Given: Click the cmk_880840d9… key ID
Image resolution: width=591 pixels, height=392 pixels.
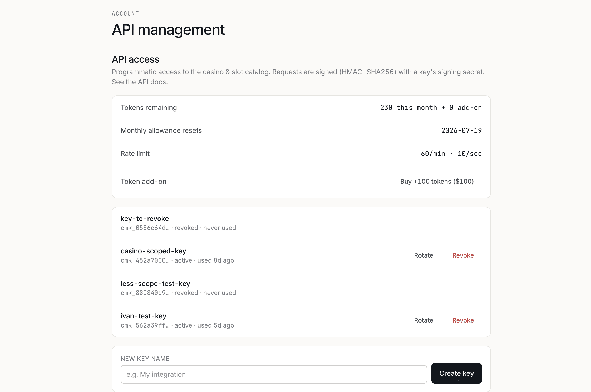Looking at the screenshot, I should pos(145,293).
